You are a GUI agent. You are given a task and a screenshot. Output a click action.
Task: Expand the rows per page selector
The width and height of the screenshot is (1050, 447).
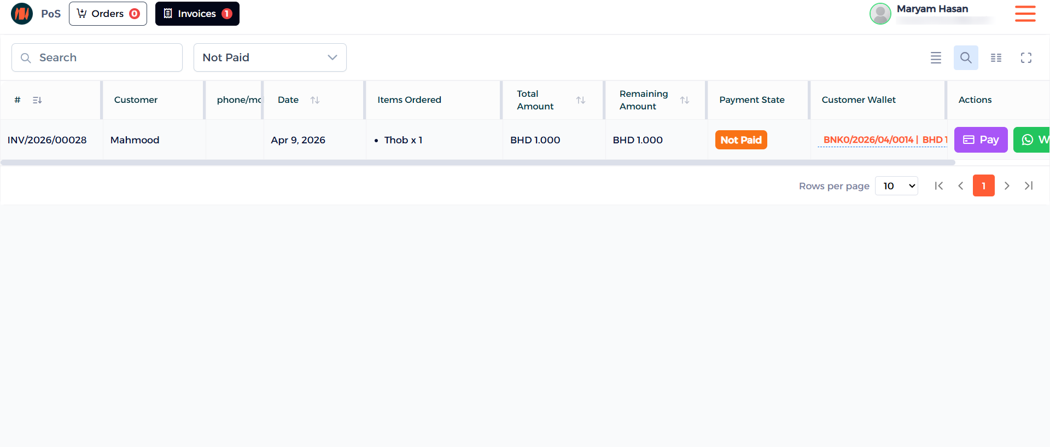click(896, 186)
